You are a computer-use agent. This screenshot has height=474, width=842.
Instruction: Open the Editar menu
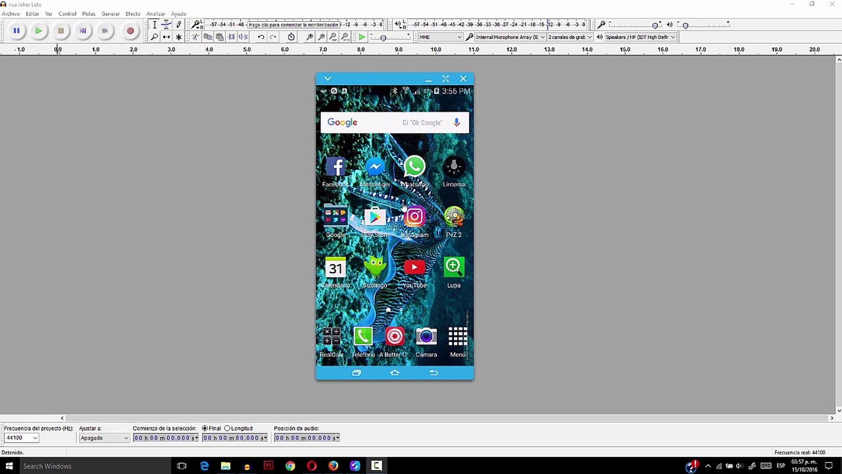coord(32,14)
